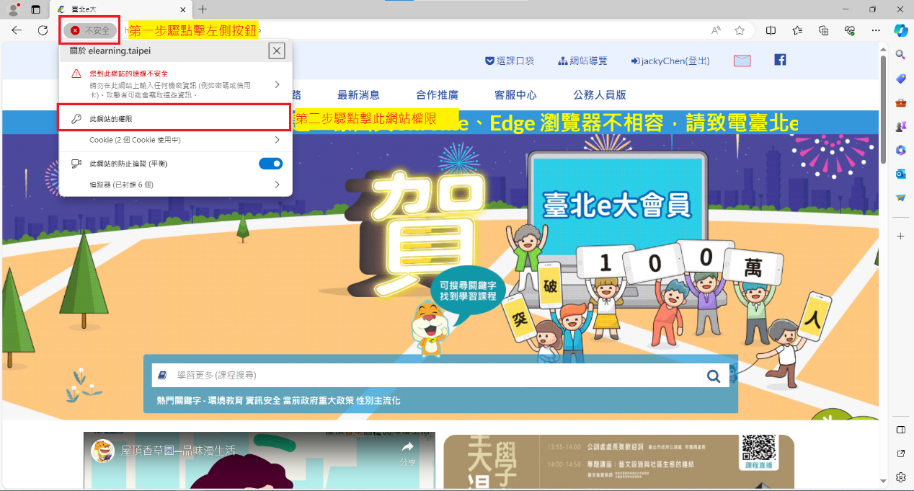This screenshot has height=491, width=914.
Task: Close the site info popup
Action: tap(277, 51)
